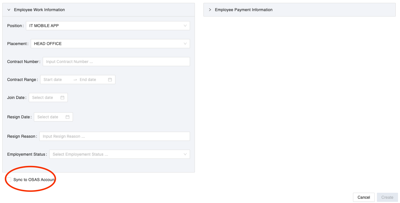The width and height of the screenshot is (400, 203).
Task: Click the Join Date calendar icon
Action: [x=62, y=98]
